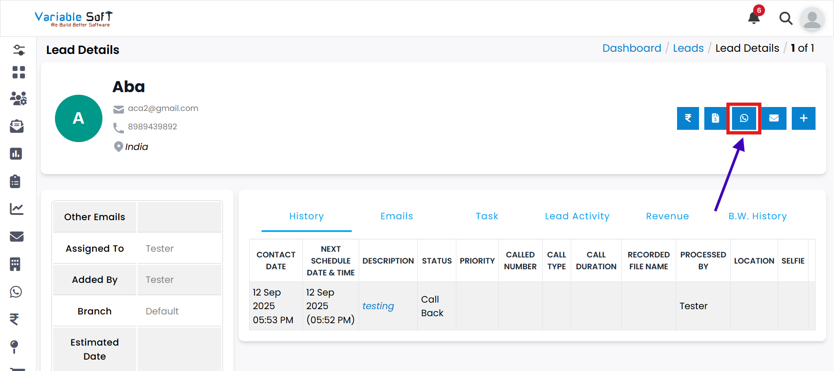Go to Dashboard breadcrumb link
834x371 pixels.
point(631,48)
